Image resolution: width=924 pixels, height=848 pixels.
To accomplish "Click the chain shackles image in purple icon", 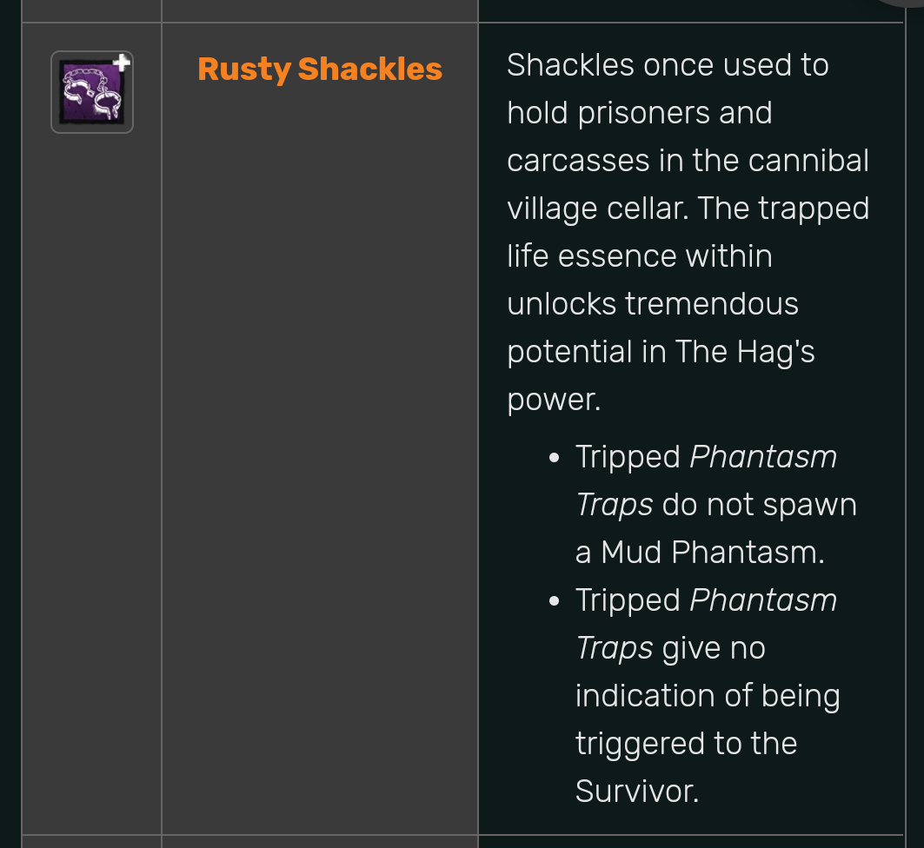I will (92, 94).
